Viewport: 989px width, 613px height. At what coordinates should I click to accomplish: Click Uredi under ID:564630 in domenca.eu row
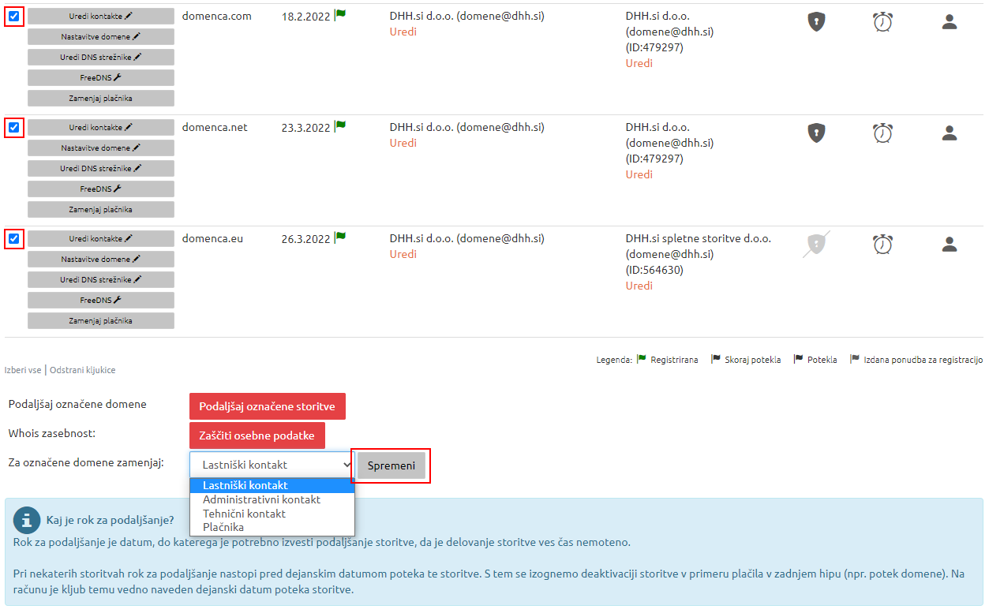click(639, 286)
